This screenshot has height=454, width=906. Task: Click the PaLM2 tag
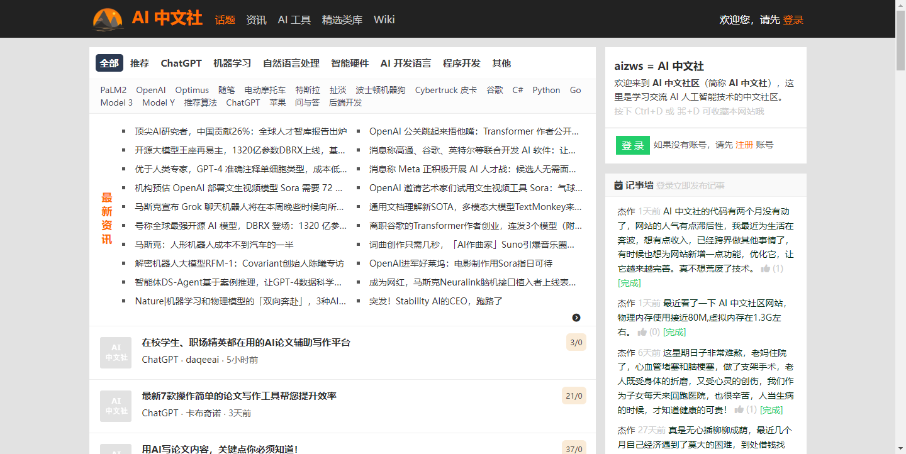(113, 90)
